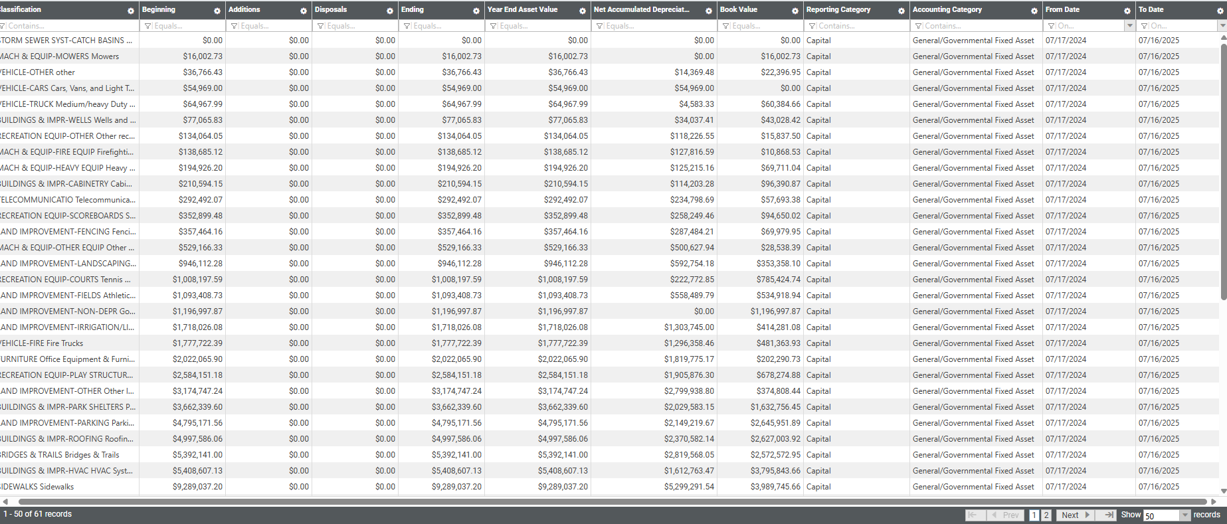
Task: Open Beginning column settings gear
Action: click(x=217, y=11)
